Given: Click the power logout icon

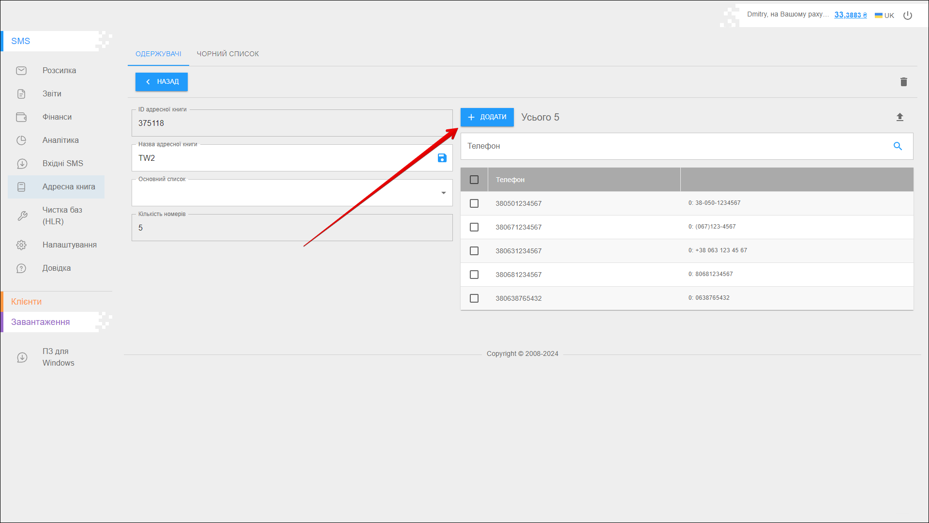Looking at the screenshot, I should click(908, 15).
